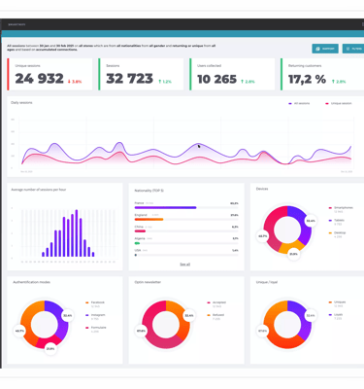Click the red down arrow beside 24 932
The height and width of the screenshot is (389, 364).
[x=69, y=82]
